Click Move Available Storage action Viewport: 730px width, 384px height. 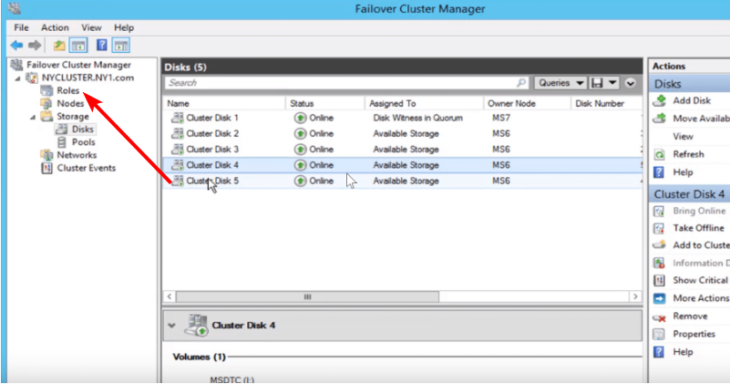(692, 119)
